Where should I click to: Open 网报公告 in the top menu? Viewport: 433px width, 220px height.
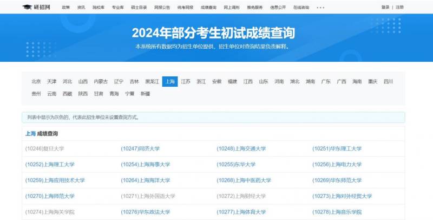click(x=162, y=8)
